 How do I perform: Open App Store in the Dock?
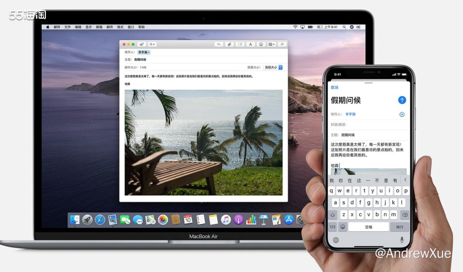click(x=289, y=220)
